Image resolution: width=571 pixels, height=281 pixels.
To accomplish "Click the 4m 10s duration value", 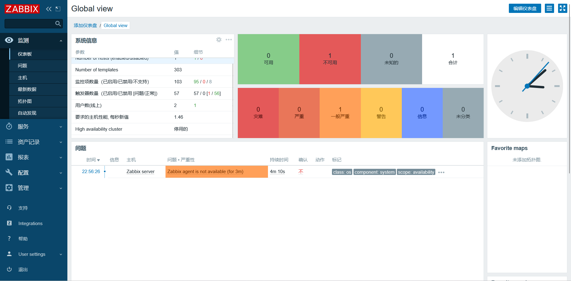I will (x=278, y=172).
